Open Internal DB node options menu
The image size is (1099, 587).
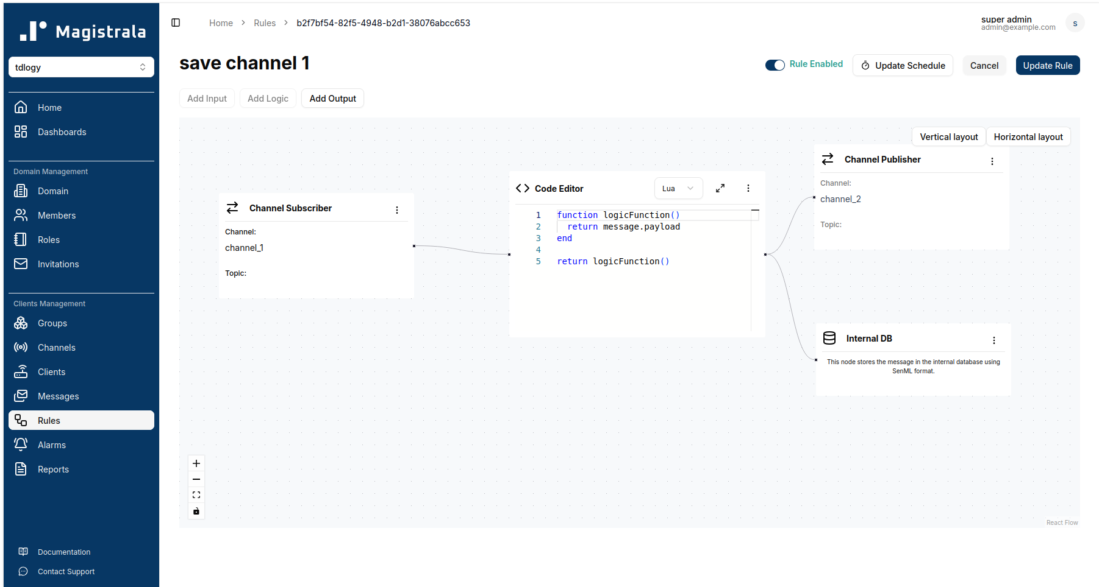pyautogui.click(x=993, y=340)
